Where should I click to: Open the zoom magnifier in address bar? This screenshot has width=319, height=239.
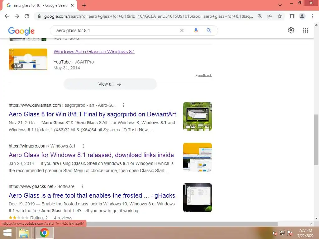coord(260,16)
